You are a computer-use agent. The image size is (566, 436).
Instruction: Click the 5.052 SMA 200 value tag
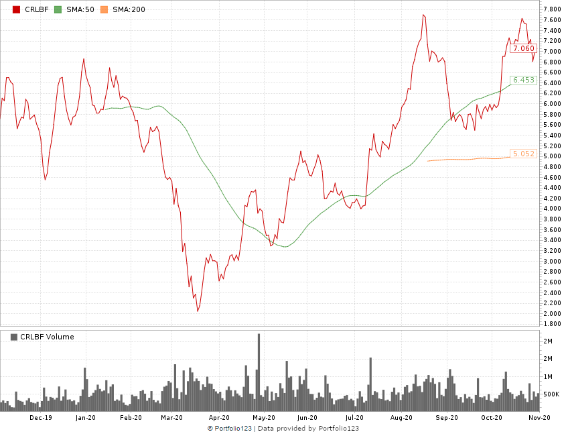[x=523, y=154]
